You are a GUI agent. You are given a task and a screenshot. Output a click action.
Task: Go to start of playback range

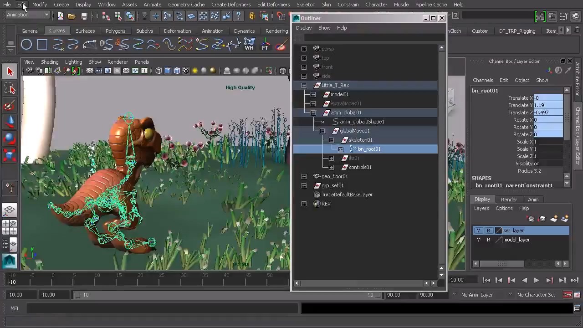pyautogui.click(x=486, y=281)
